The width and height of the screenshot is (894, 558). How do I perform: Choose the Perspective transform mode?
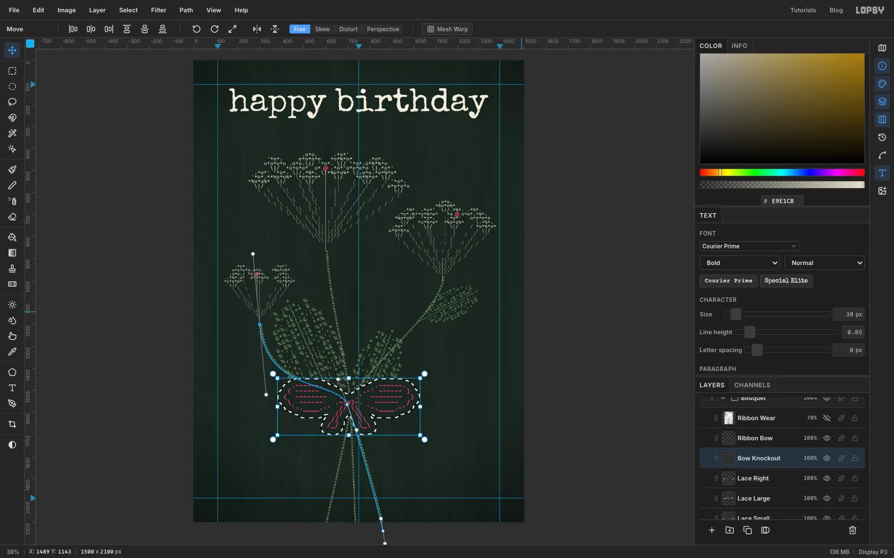(383, 29)
